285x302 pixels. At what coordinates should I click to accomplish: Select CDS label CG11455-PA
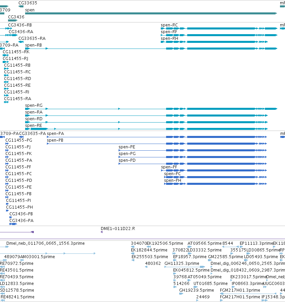click(19, 160)
